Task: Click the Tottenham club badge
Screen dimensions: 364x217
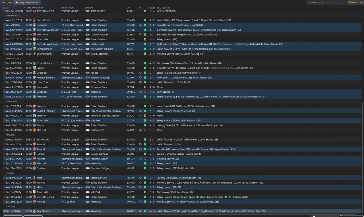Action: click(34, 140)
